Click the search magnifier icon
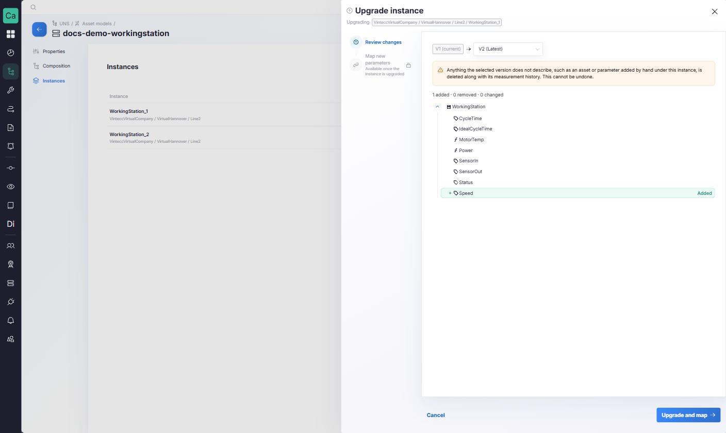Viewport: 726px width, 433px height. pyautogui.click(x=33, y=7)
